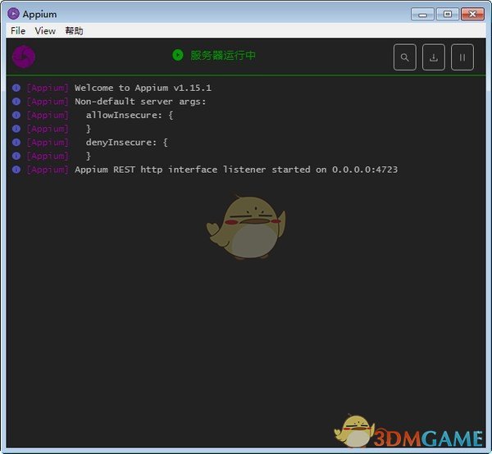Open the 帮助 help menu
This screenshot has width=492, height=454.
pyautogui.click(x=74, y=30)
